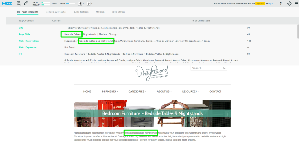Click the '# of Characters' column header
Image resolution: width=299 pixels, height=143 pixels.
click(x=201, y=20)
